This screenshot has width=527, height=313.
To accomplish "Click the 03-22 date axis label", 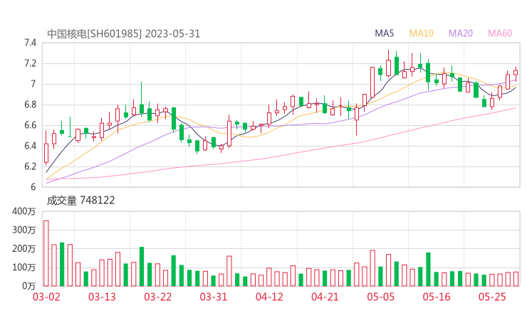I will pos(157,297).
